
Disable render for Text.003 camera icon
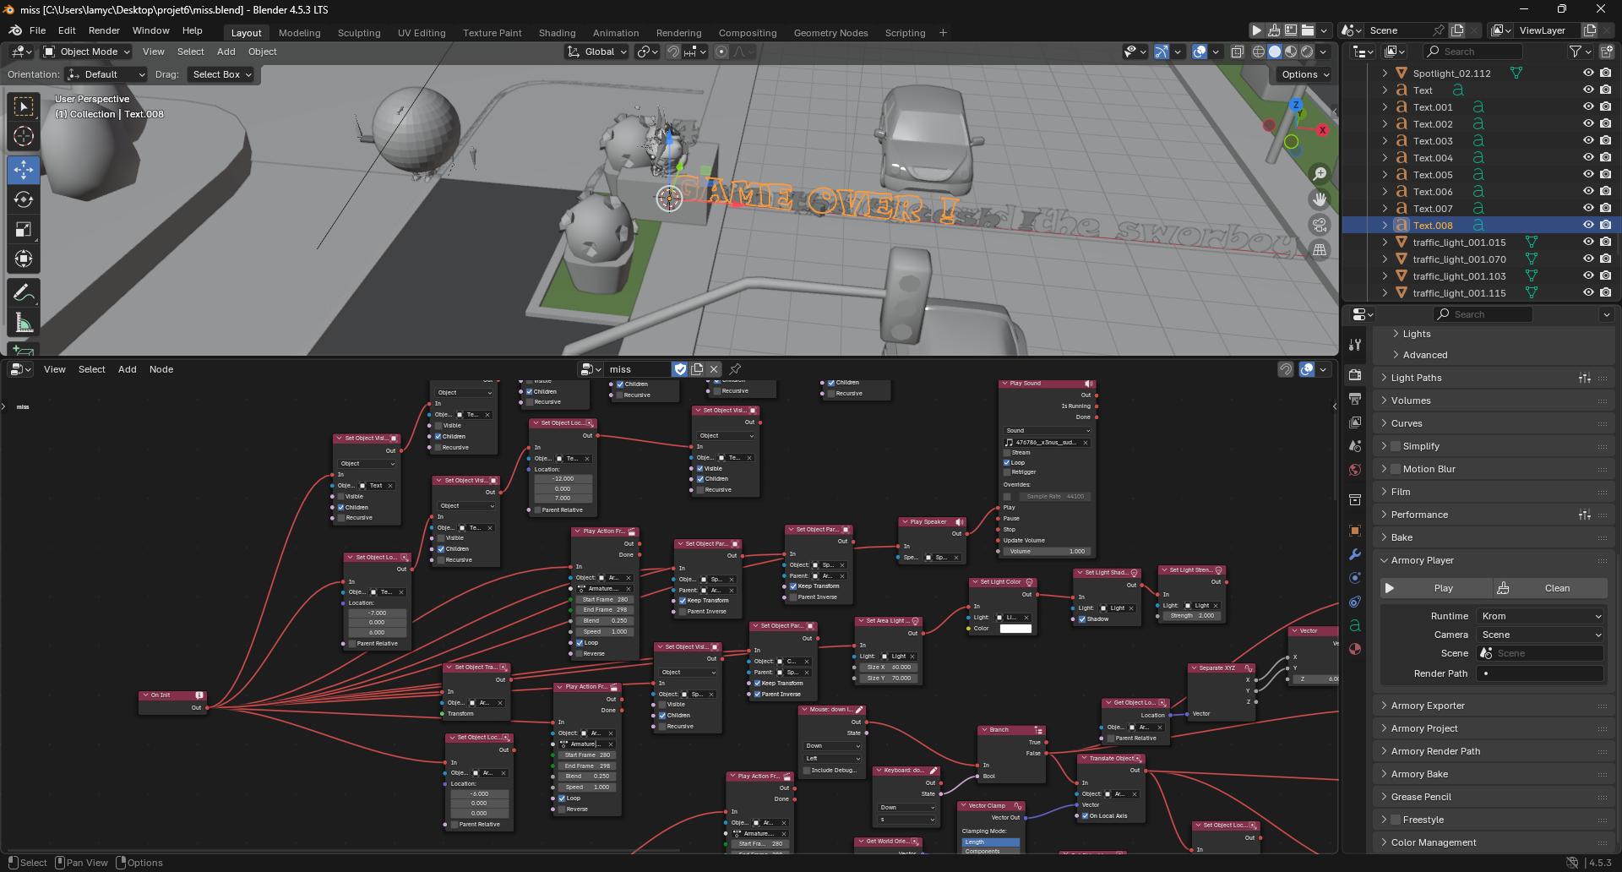click(1605, 140)
